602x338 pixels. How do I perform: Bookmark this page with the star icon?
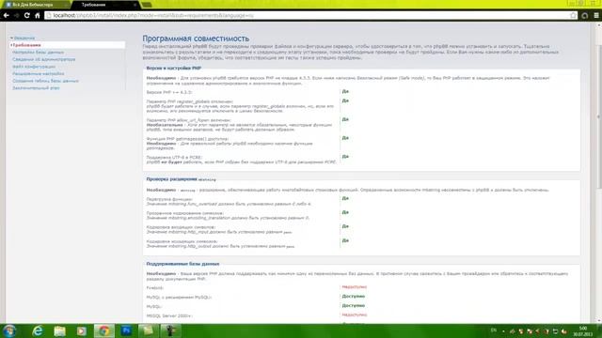click(573, 15)
